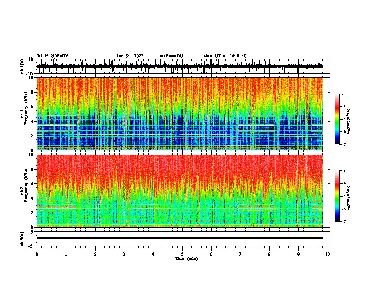
Task: Select the "Jan. 9, 2023" date text
Action: tap(130, 56)
